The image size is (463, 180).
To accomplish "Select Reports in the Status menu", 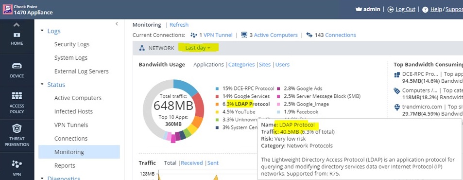I will [65, 165].
